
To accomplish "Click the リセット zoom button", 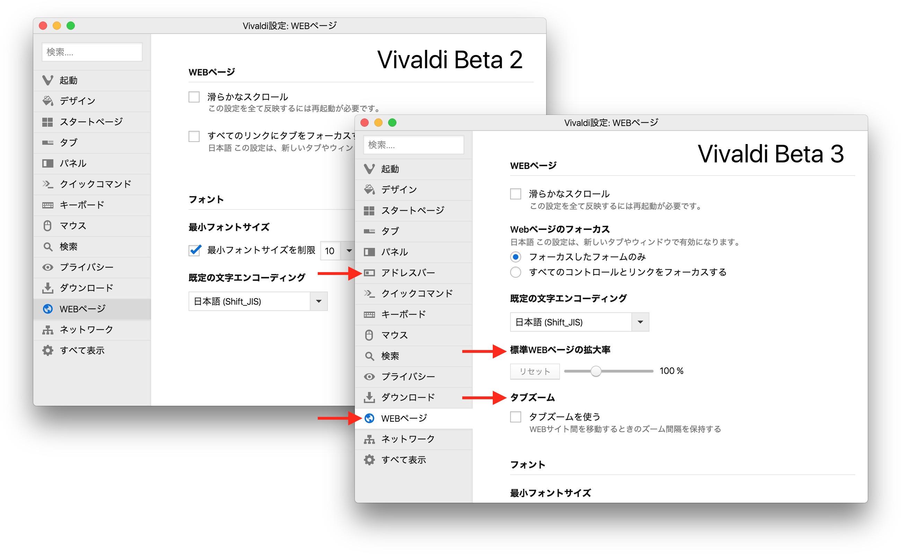I will click(535, 372).
